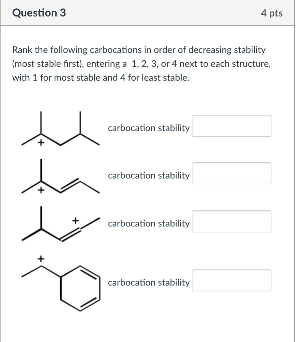Click the second carbocation stability label
The image size is (296, 342).
[x=148, y=175]
